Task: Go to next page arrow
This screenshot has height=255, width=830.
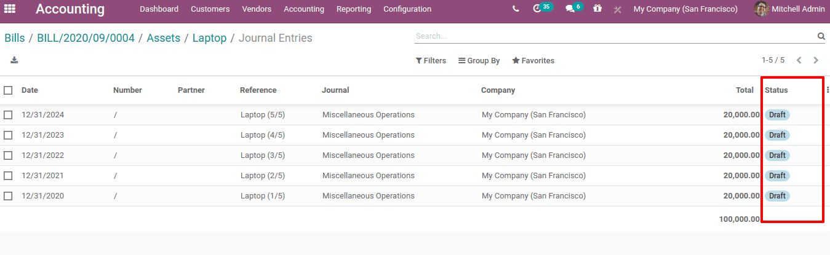Action: [x=816, y=60]
